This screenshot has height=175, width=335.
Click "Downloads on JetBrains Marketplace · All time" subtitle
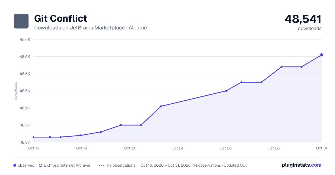90,28
